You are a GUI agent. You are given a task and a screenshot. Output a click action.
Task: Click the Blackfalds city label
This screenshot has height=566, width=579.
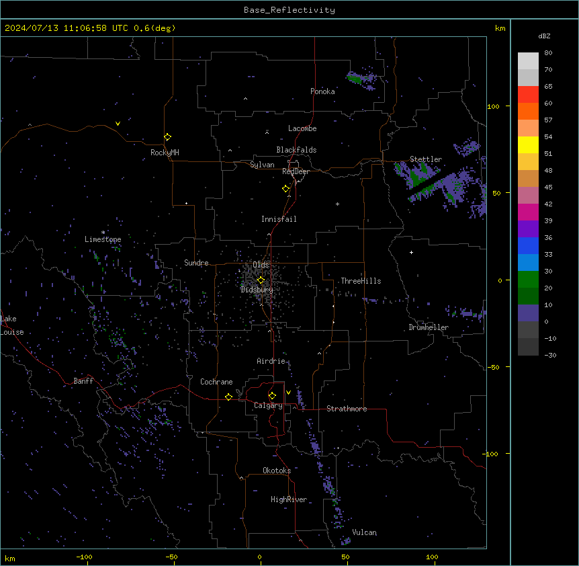pos(296,150)
